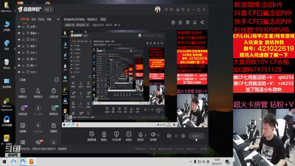Open the 类型 dropdown beside the logo

click(x=48, y=10)
